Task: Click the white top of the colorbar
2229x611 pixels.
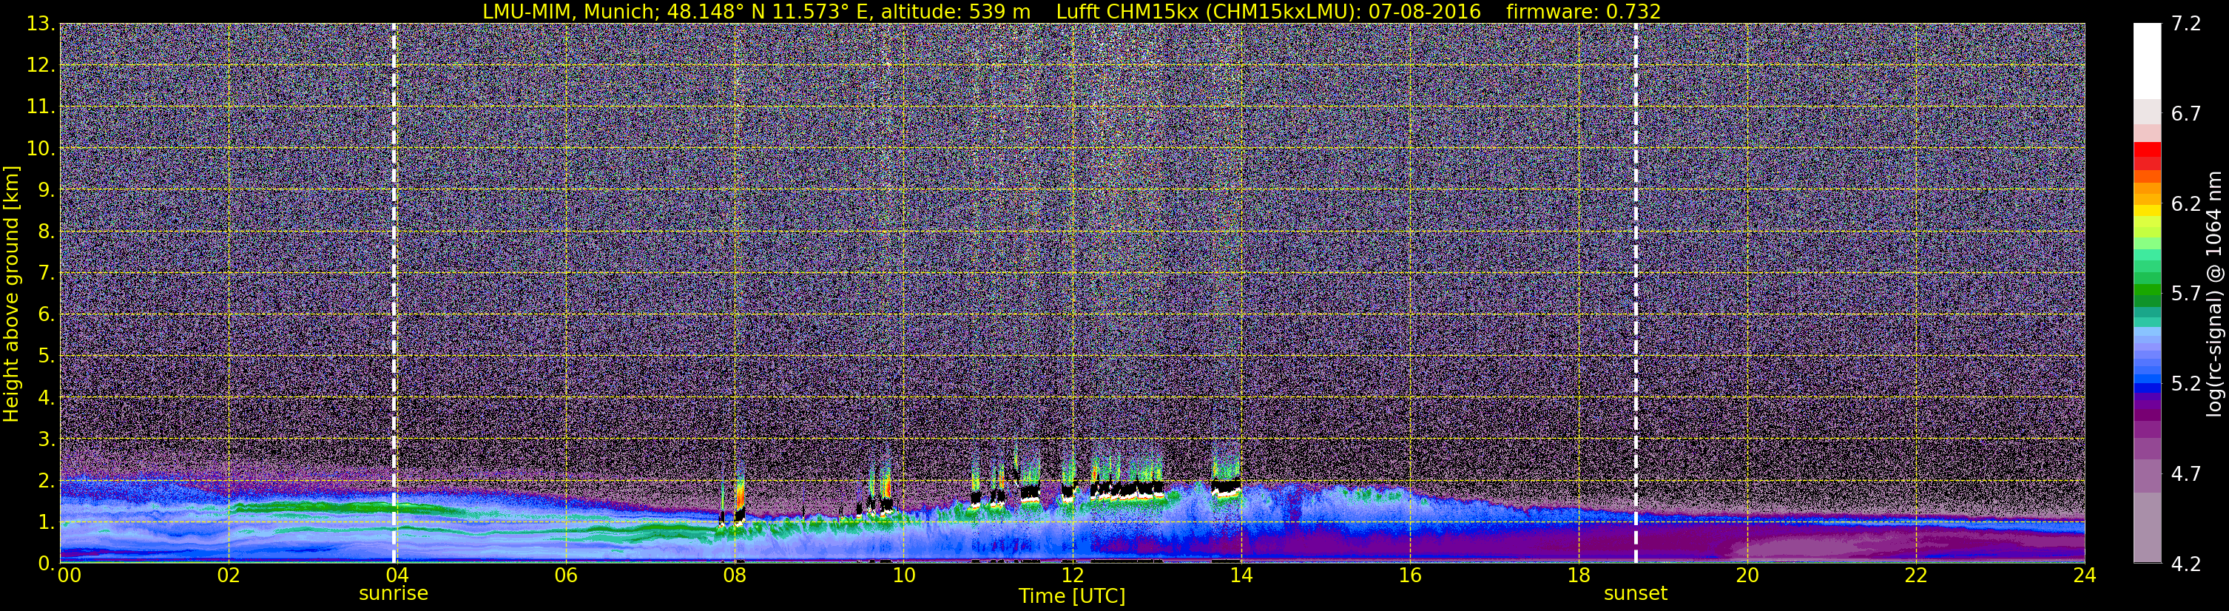Action: pyautogui.click(x=2147, y=61)
